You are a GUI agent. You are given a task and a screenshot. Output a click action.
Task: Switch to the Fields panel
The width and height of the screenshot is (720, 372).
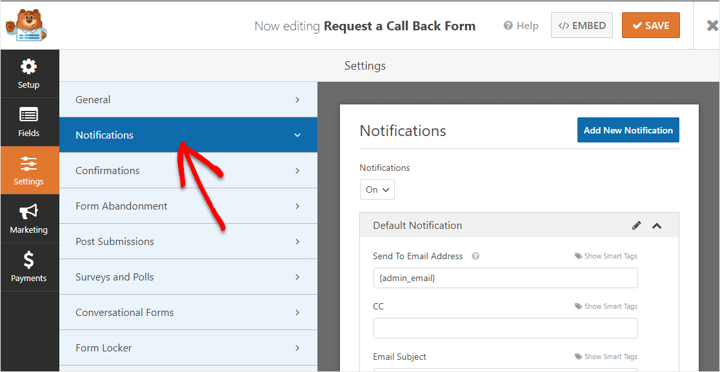click(x=29, y=122)
